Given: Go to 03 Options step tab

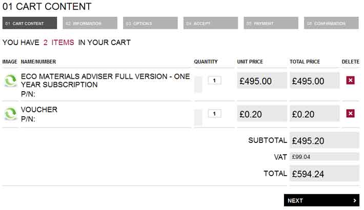Looking at the screenshot, I should click(150, 23).
